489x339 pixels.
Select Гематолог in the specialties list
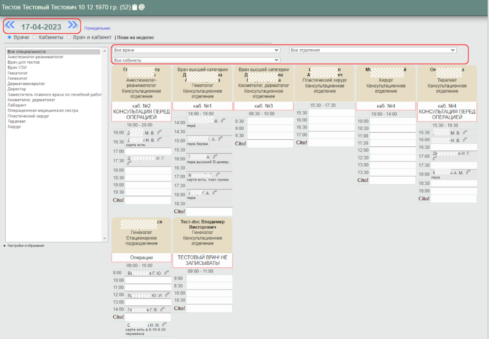[x=18, y=73]
